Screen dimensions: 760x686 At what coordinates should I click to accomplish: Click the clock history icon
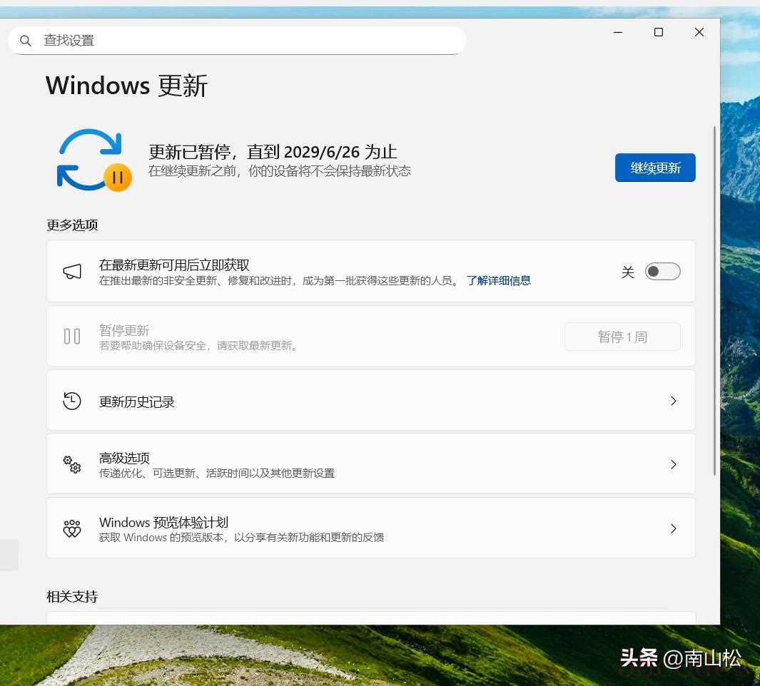point(72,401)
